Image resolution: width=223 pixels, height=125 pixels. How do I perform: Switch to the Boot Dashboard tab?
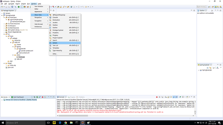click(x=17, y=97)
